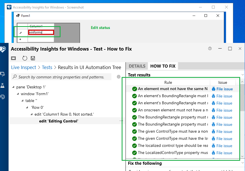The width and height of the screenshot is (245, 171).
Task: Refresh the results with the refresh icon
Action: [25, 58]
